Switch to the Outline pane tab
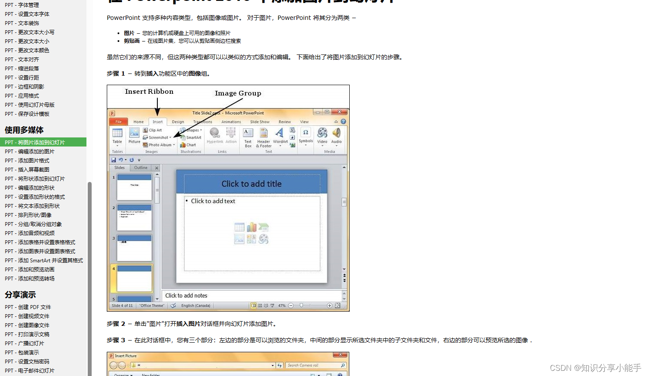This screenshot has height=376, width=648. coord(140,168)
